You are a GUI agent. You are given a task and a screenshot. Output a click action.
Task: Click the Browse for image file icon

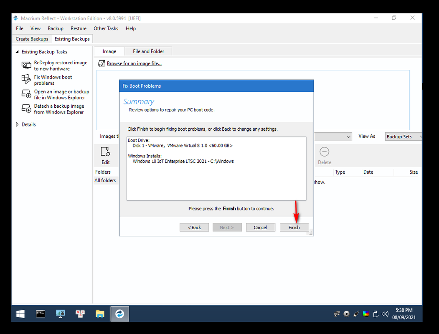click(101, 63)
